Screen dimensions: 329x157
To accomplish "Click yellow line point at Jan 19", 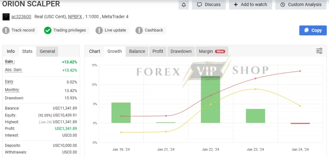I will click(121, 132).
